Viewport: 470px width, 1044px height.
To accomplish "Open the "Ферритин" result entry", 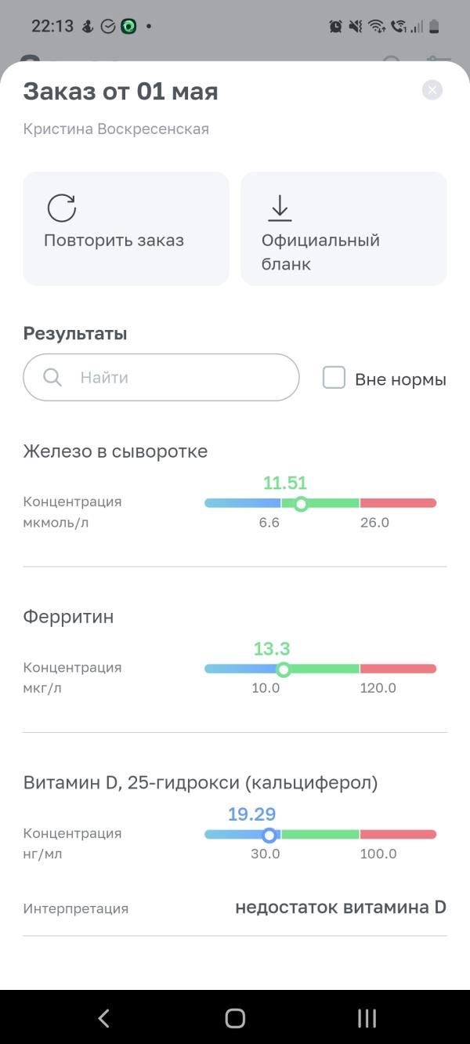I will [x=69, y=617].
